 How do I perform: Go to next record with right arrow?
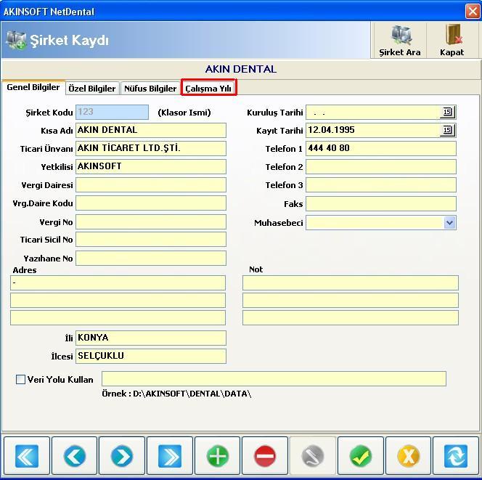click(122, 456)
